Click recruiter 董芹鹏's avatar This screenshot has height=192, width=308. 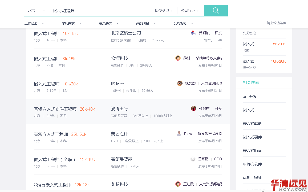click(193, 159)
